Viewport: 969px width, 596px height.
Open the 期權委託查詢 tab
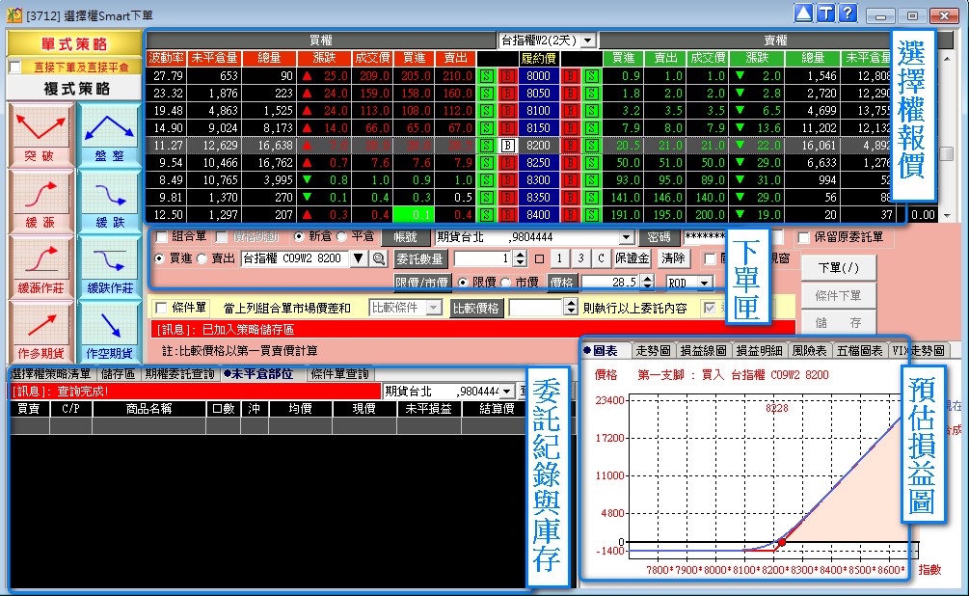coord(180,374)
